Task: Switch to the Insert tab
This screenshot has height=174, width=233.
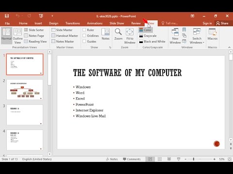Action: coord(38,23)
